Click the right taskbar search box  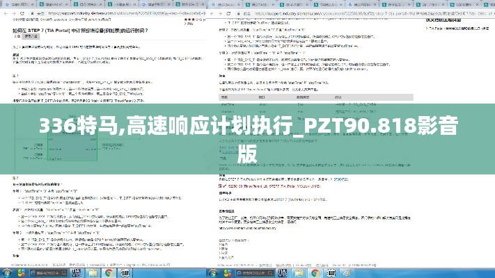pyautogui.click(x=254, y=273)
